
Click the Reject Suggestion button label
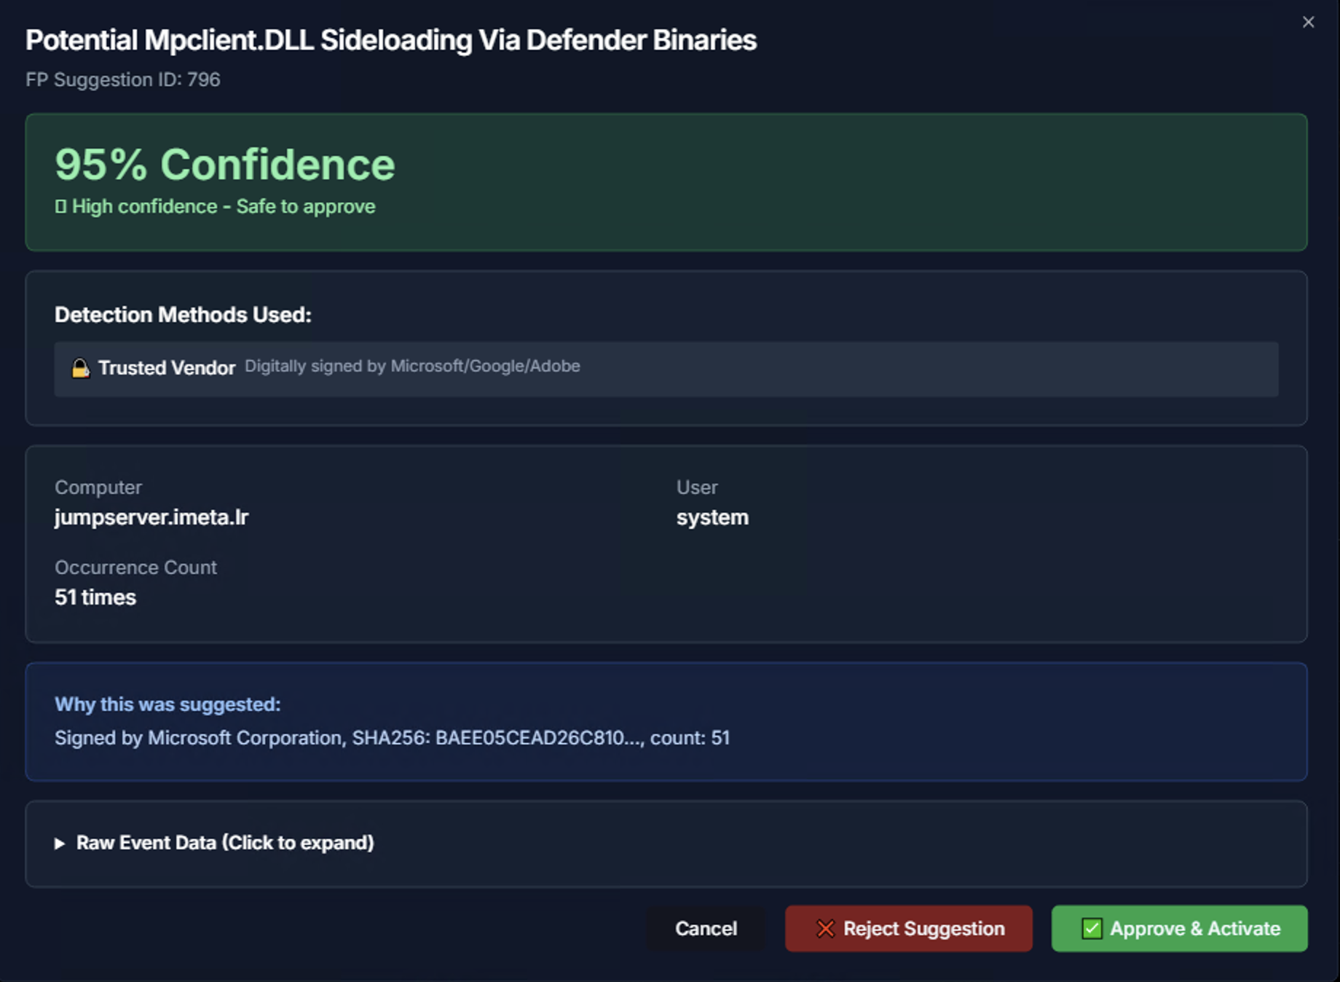click(x=923, y=929)
